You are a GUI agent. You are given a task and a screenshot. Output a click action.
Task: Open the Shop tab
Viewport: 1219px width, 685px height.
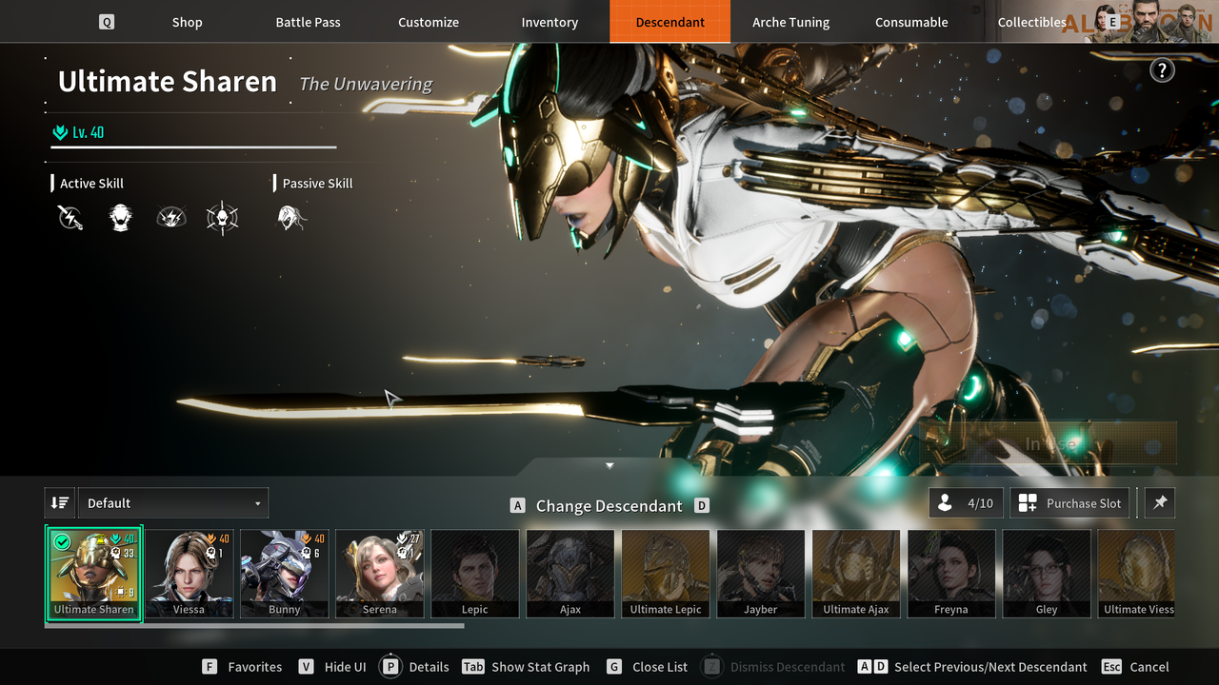coord(188,22)
